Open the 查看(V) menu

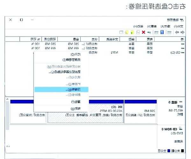[x=152, y=26]
